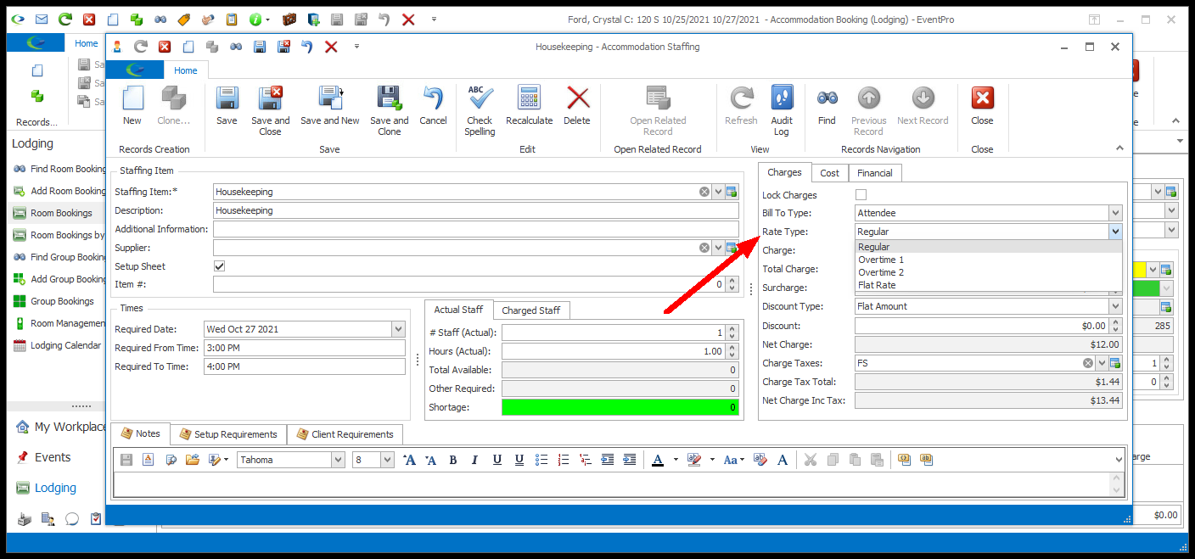Cancel changes via Cancel icon

[x=433, y=106]
